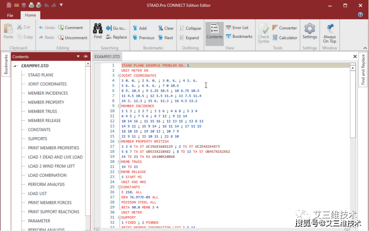Select STAAD PLANE in Contents tree
Image resolution: width=369 pixels, height=231 pixels.
pos(41,75)
